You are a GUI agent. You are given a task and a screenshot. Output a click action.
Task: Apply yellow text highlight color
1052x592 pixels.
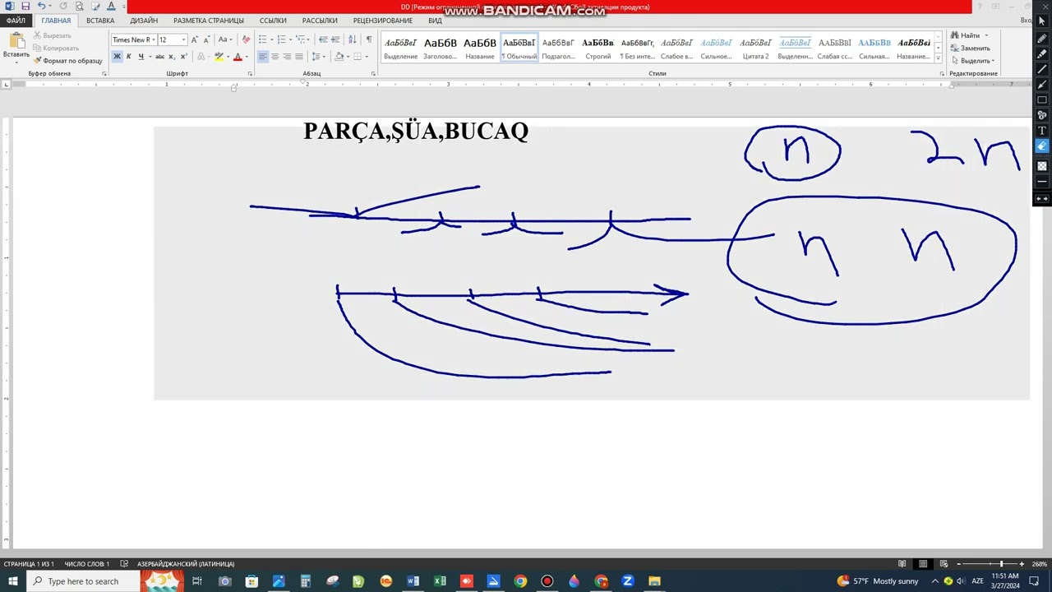(x=219, y=57)
